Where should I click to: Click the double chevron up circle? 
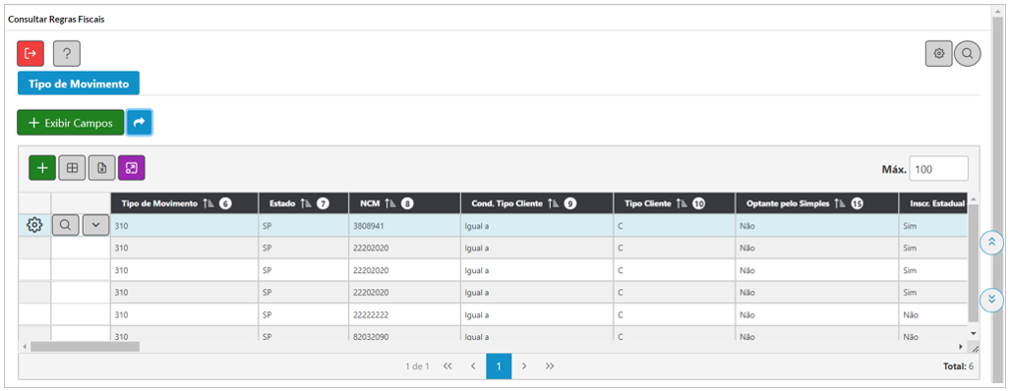pos(992,242)
